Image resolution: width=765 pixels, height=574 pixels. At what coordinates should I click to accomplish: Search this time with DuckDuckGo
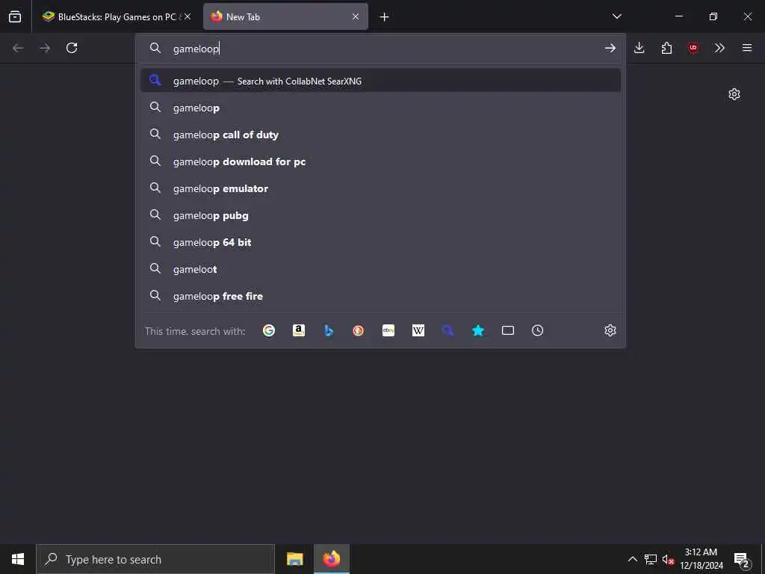(x=358, y=330)
